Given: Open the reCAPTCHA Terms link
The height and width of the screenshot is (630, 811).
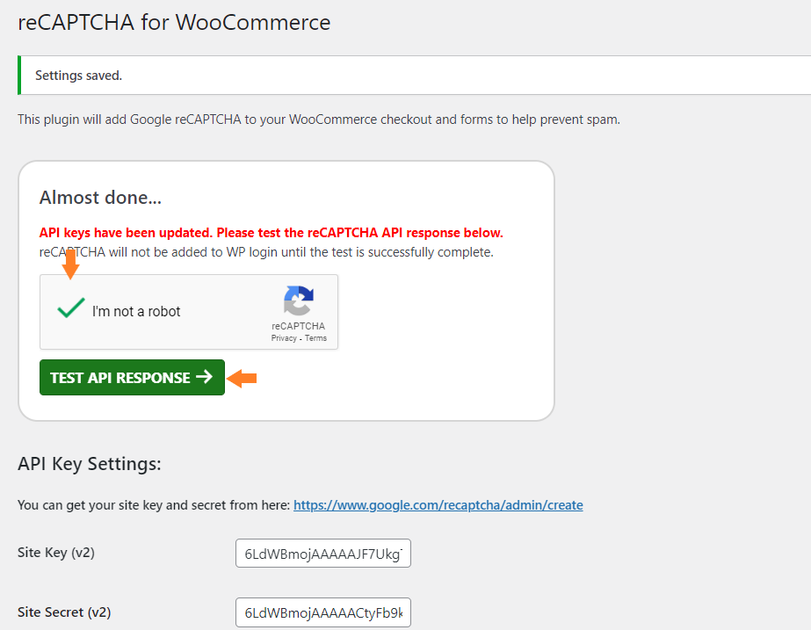Looking at the screenshot, I should (x=315, y=338).
